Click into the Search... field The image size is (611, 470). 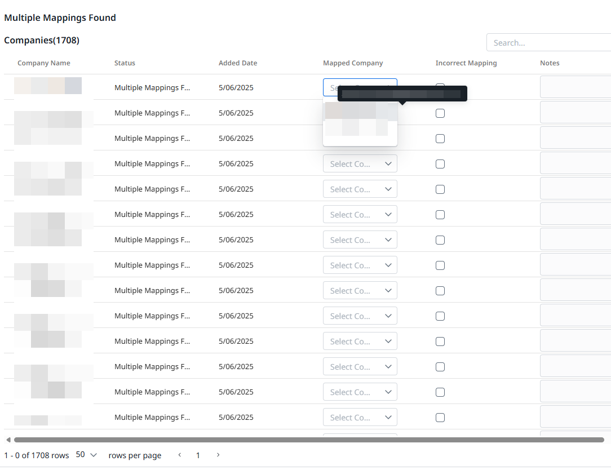[548, 42]
